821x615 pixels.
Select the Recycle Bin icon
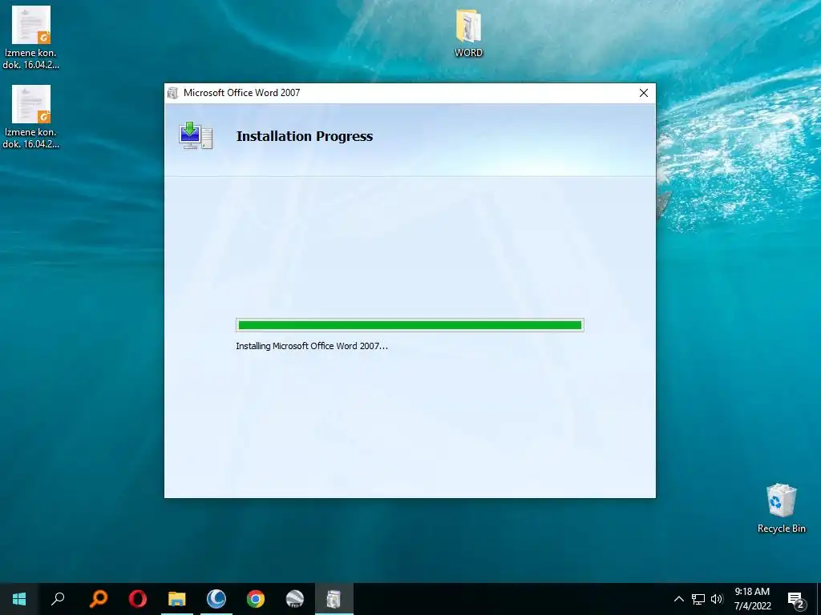(x=781, y=508)
